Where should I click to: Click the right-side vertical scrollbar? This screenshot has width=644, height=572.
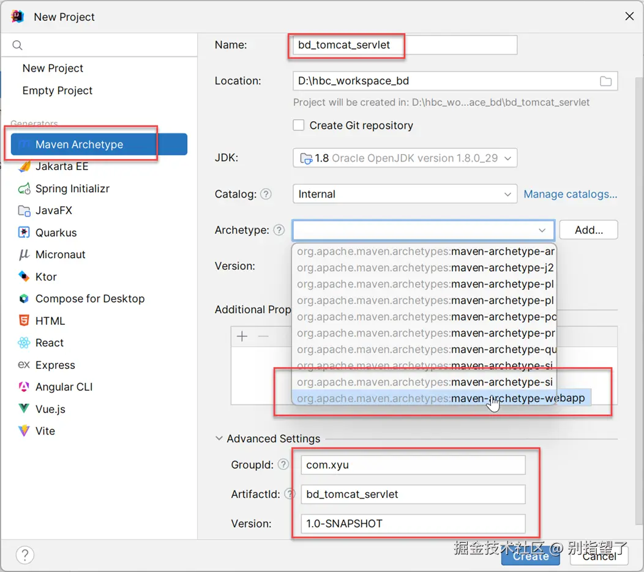tap(639, 300)
